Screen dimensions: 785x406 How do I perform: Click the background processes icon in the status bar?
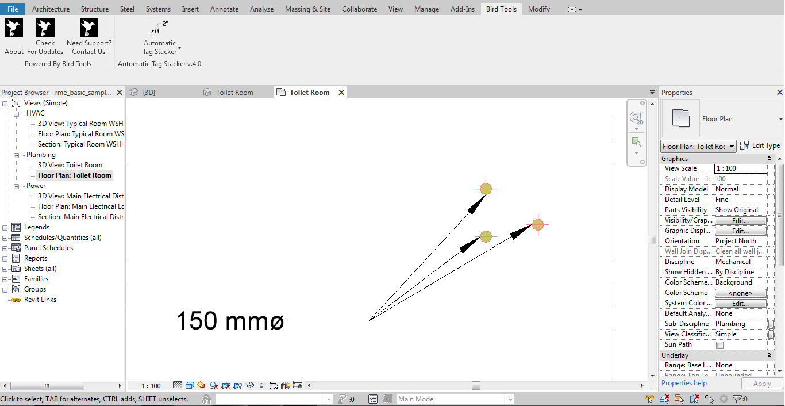[x=724, y=399]
